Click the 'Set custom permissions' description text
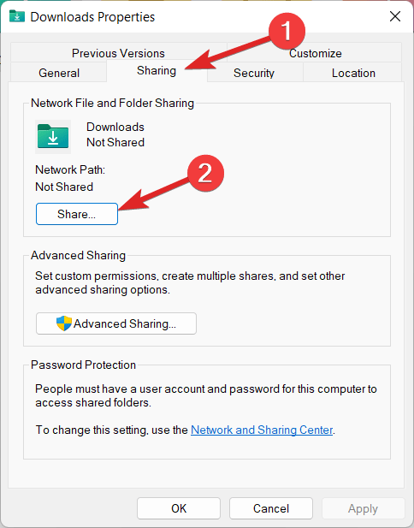This screenshot has height=528, width=414. click(190, 283)
